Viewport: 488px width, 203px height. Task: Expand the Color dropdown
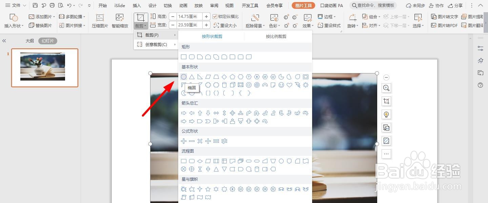274,26
